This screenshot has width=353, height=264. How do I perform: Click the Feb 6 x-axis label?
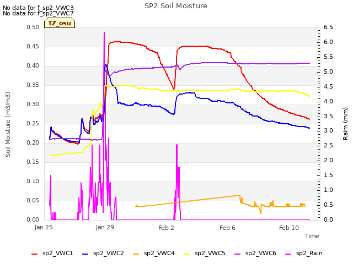coord(227,228)
